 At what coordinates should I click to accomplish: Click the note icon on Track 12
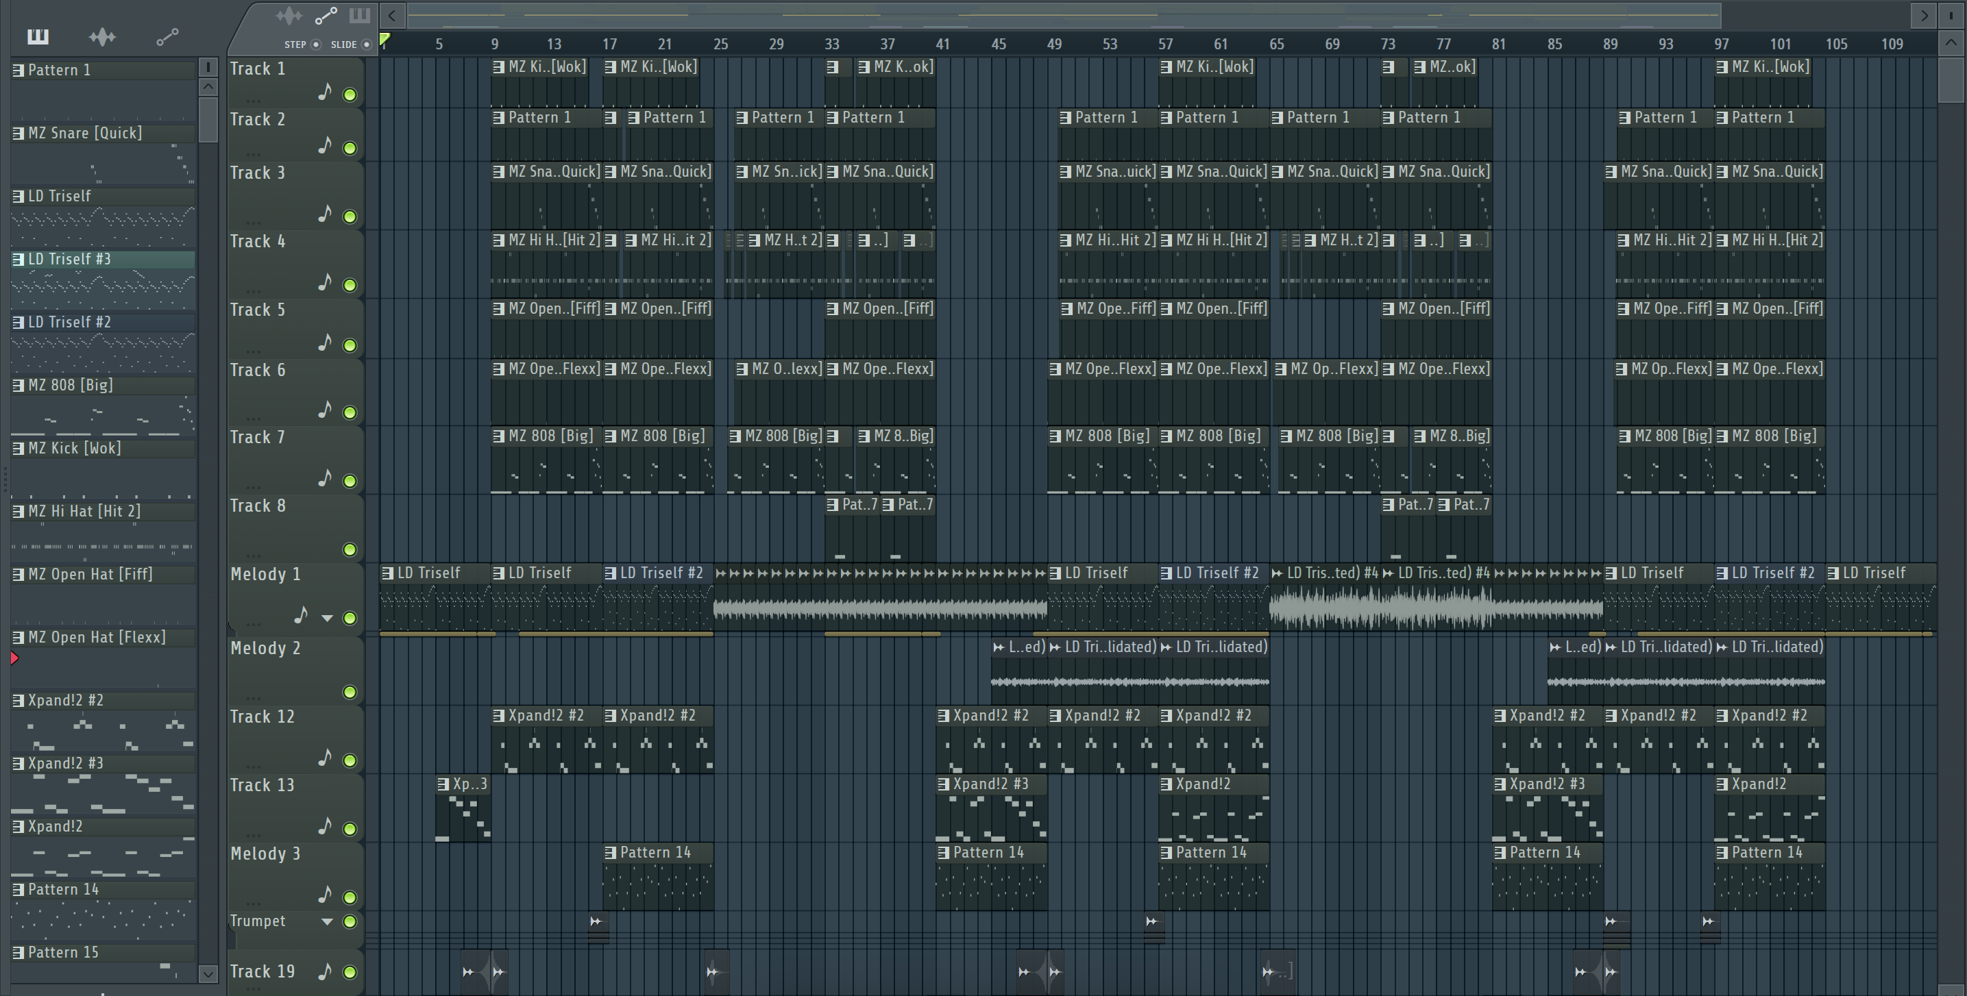[x=326, y=758]
